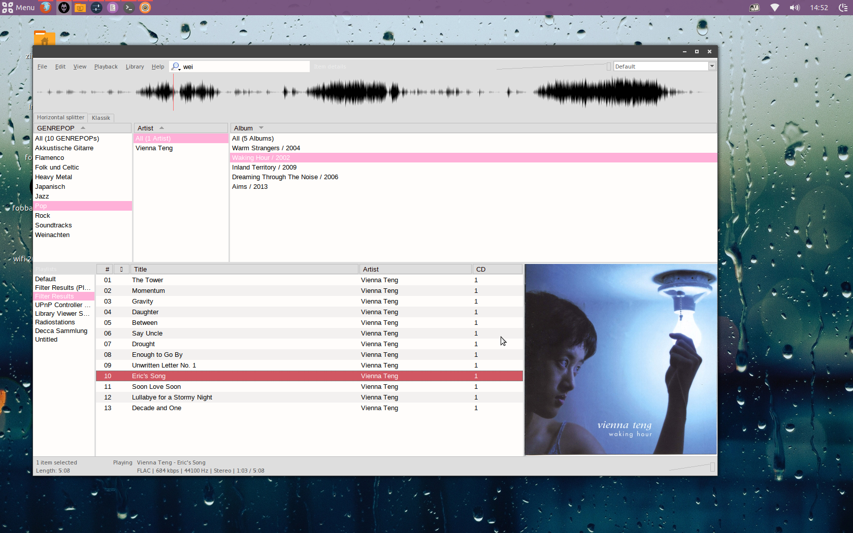Click the Waking Hour album cover art

[x=620, y=359]
